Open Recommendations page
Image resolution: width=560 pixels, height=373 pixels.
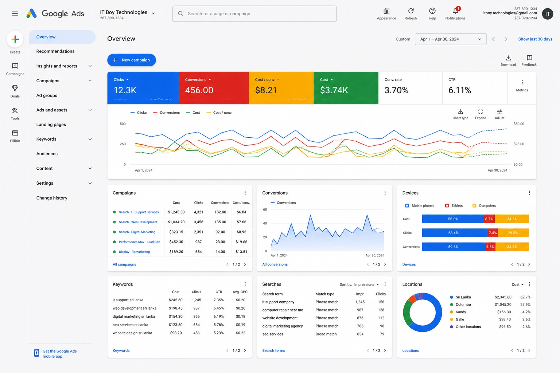[x=55, y=51]
